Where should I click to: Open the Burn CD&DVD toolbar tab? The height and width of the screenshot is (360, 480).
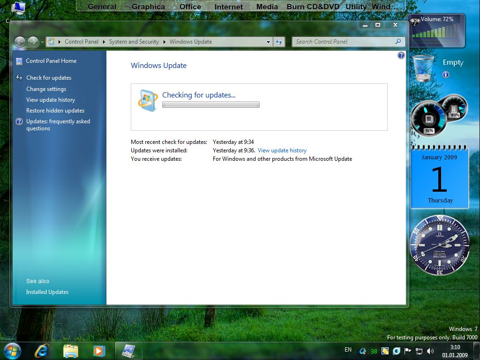[313, 7]
